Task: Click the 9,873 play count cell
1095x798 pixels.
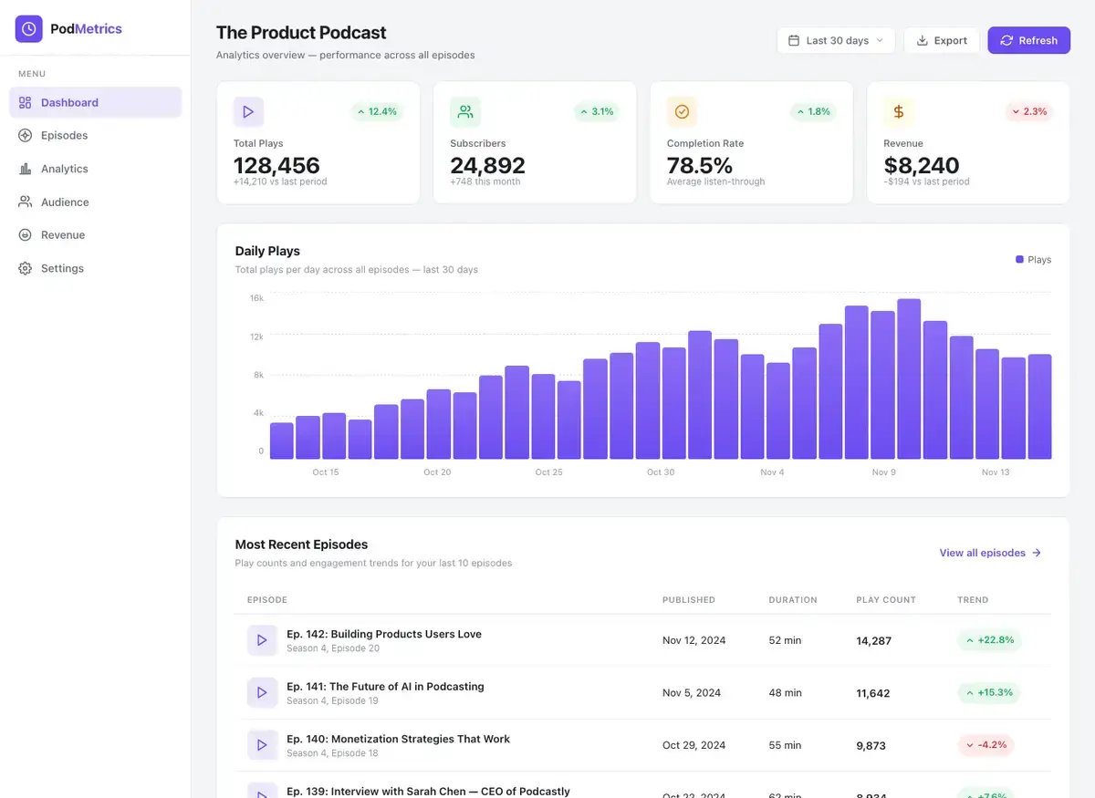Action: [x=871, y=745]
